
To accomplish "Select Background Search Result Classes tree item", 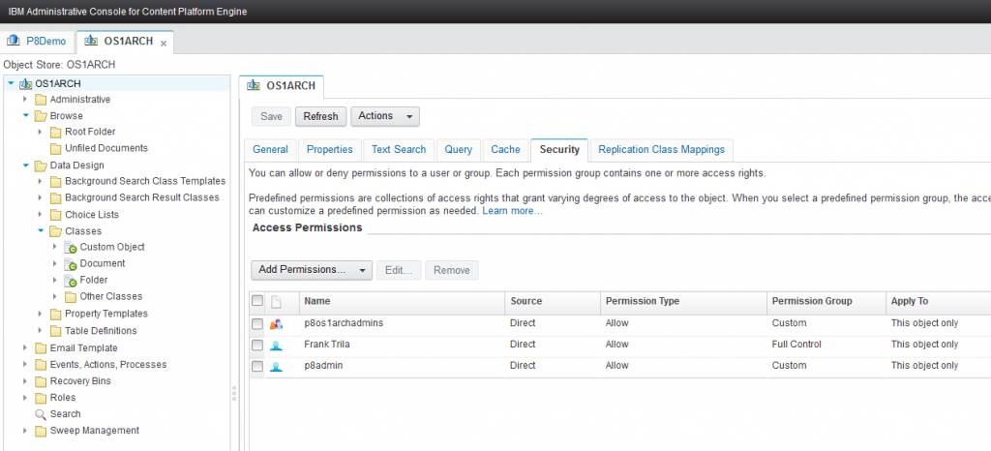I will pos(142,197).
